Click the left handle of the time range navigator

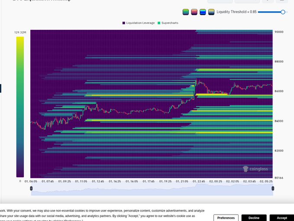point(31,188)
